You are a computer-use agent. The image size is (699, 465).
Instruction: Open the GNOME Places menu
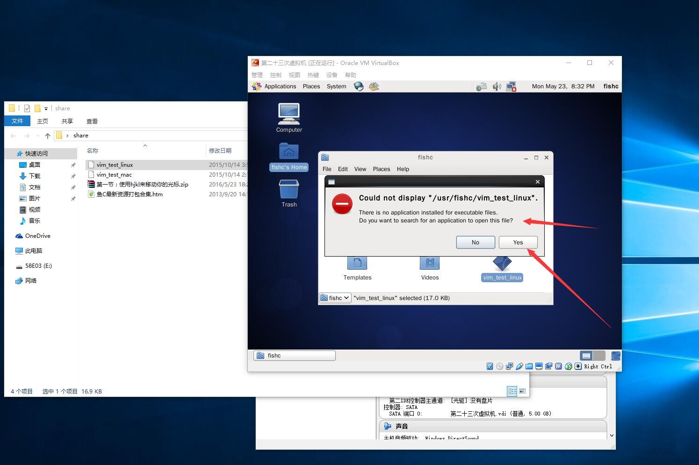311,86
